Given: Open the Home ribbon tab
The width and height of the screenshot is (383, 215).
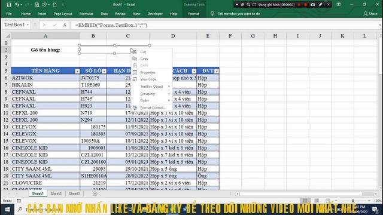Looking at the screenshot, I should (26, 14).
